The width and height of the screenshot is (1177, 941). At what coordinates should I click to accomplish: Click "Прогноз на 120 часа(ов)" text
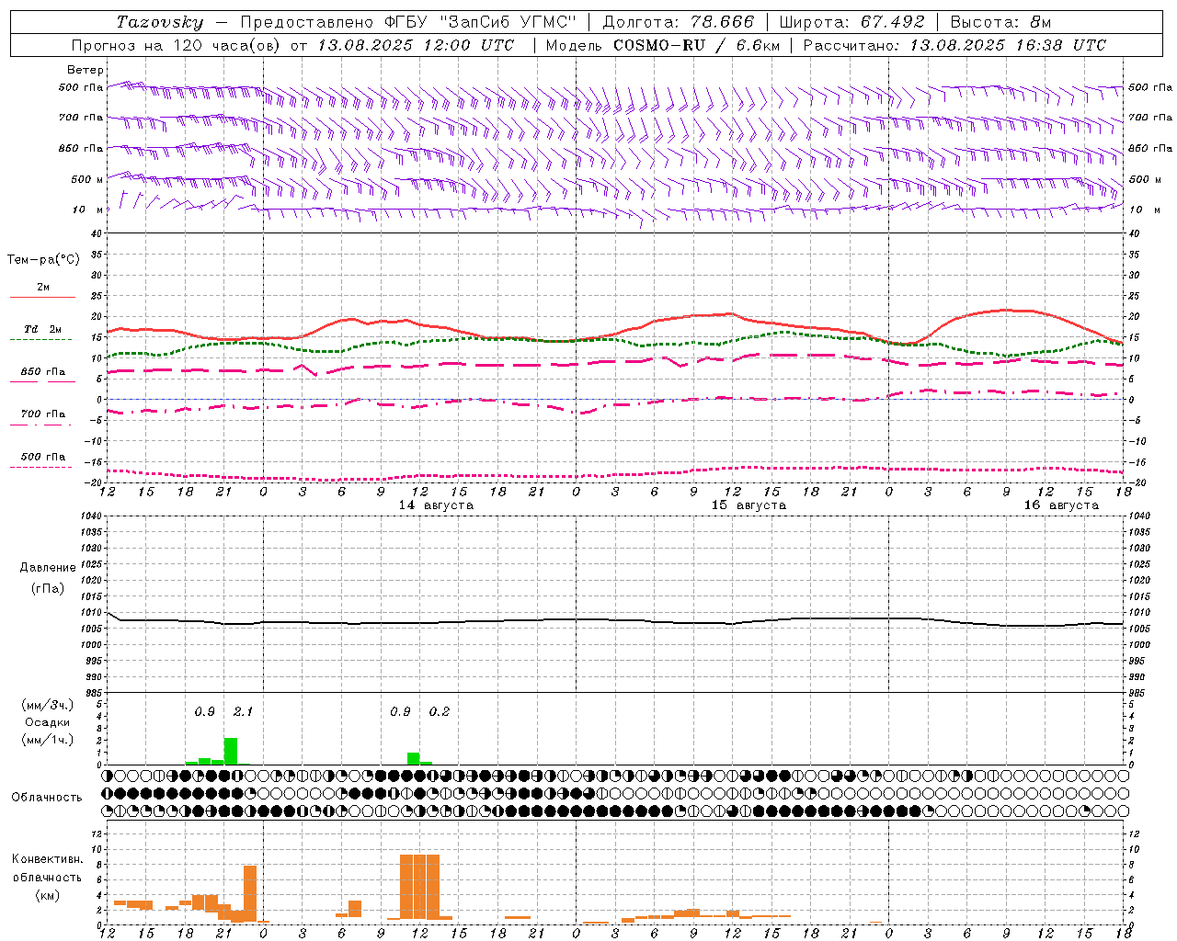177,45
